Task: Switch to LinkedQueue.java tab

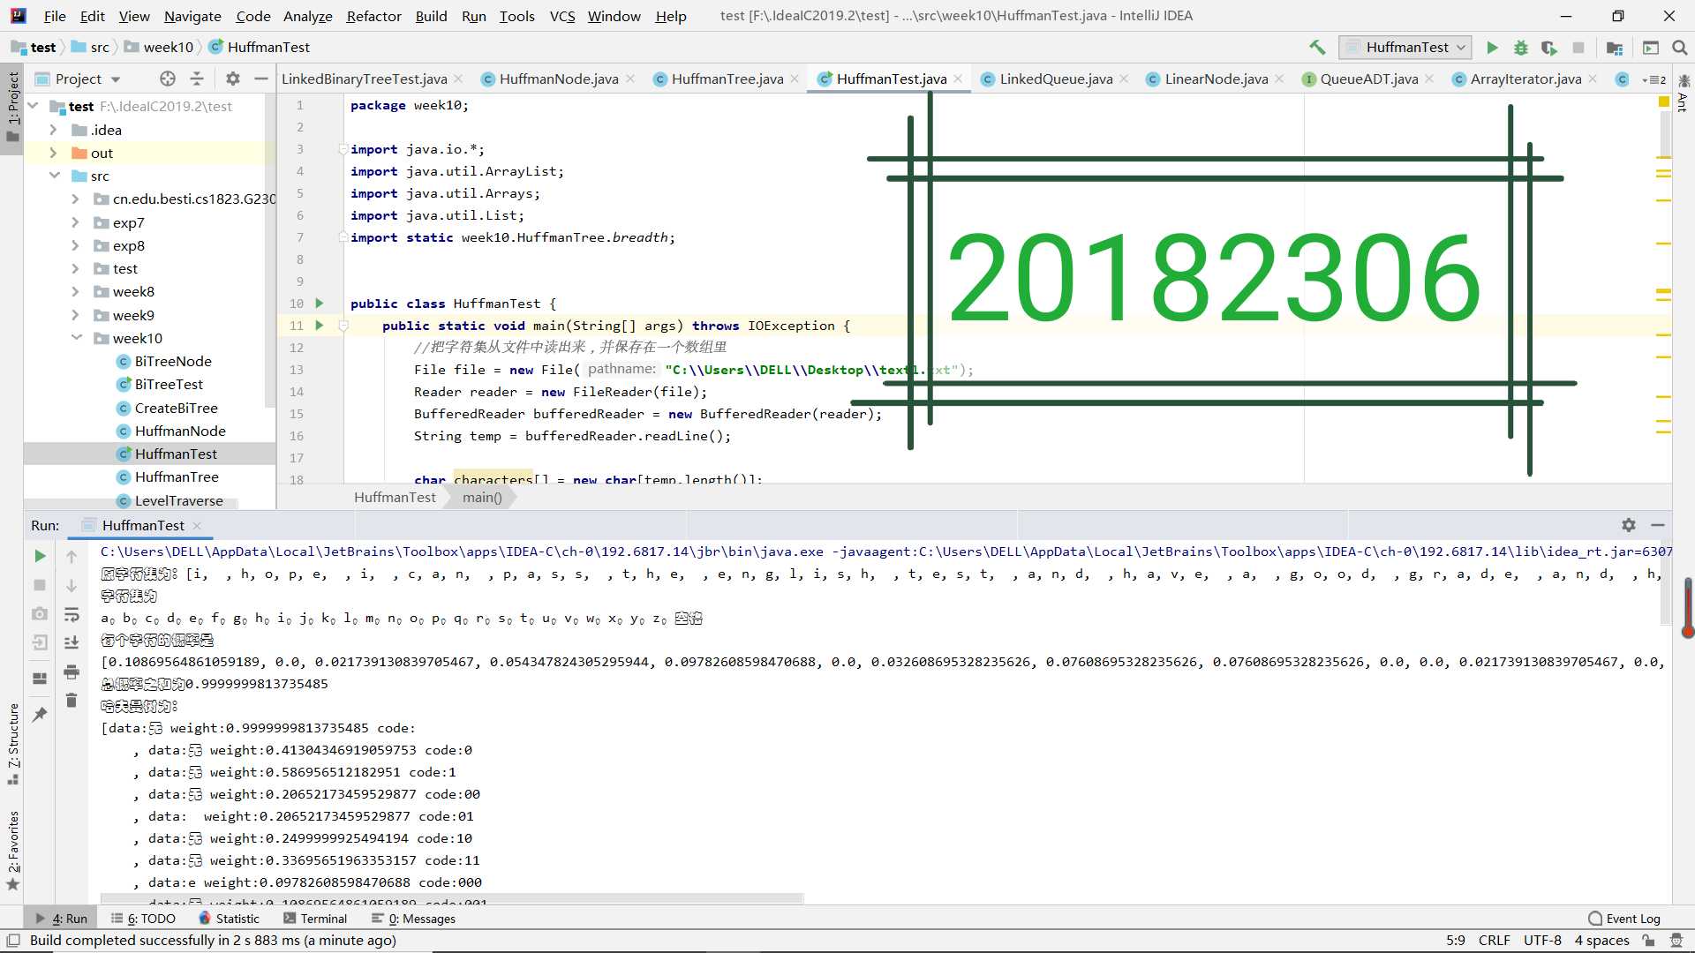Action: 1056,79
